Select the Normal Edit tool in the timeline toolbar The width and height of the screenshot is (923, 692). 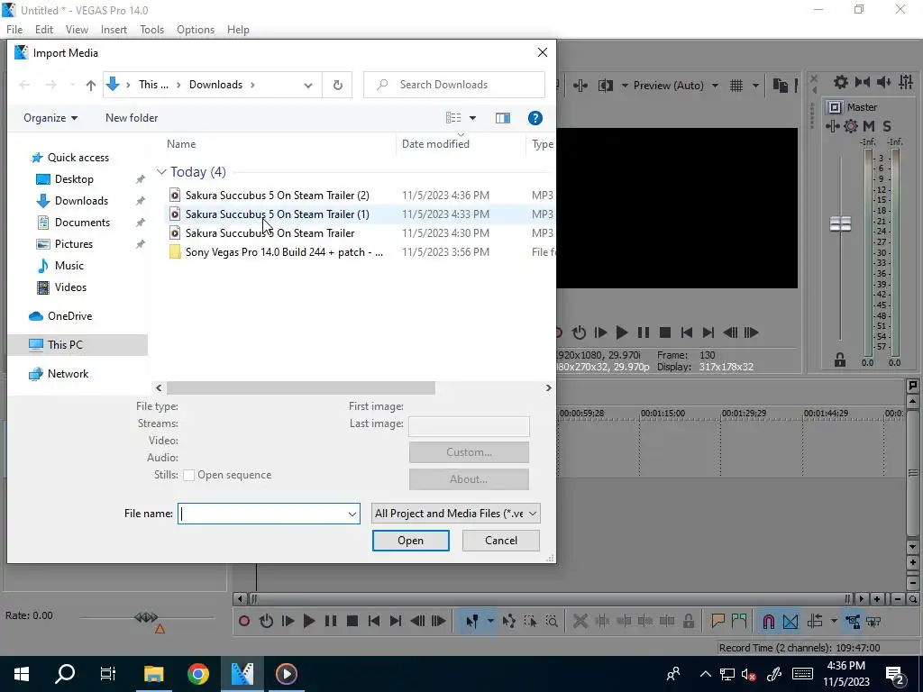tap(471, 622)
